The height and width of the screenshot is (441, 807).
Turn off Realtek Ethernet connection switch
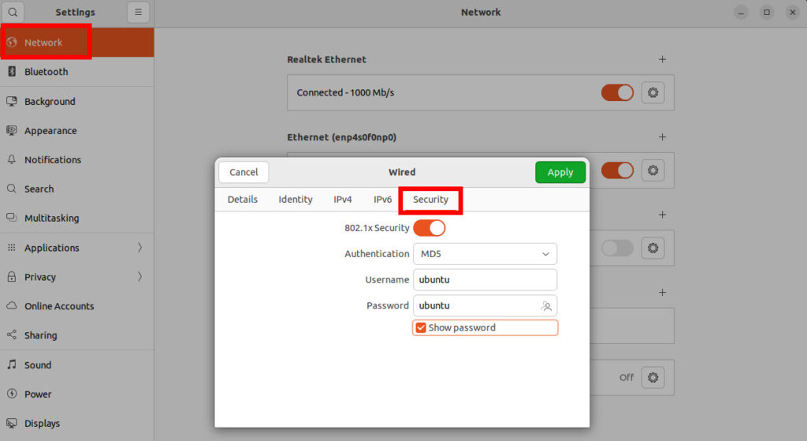coord(617,93)
